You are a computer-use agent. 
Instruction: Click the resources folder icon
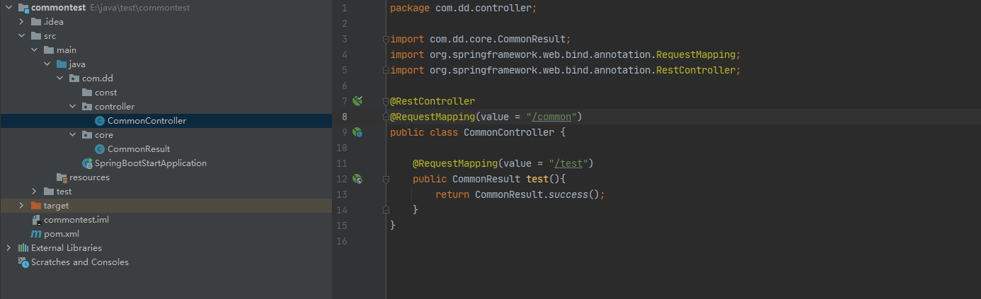pyautogui.click(x=62, y=177)
